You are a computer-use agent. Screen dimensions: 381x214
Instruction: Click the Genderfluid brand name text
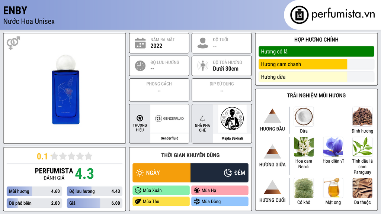pyautogui.click(x=169, y=138)
